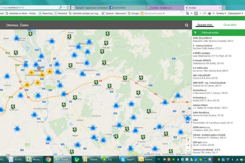245x163 pixels.
Task: Open the dropdown arrow next to Home icon
Action: [192, 13]
